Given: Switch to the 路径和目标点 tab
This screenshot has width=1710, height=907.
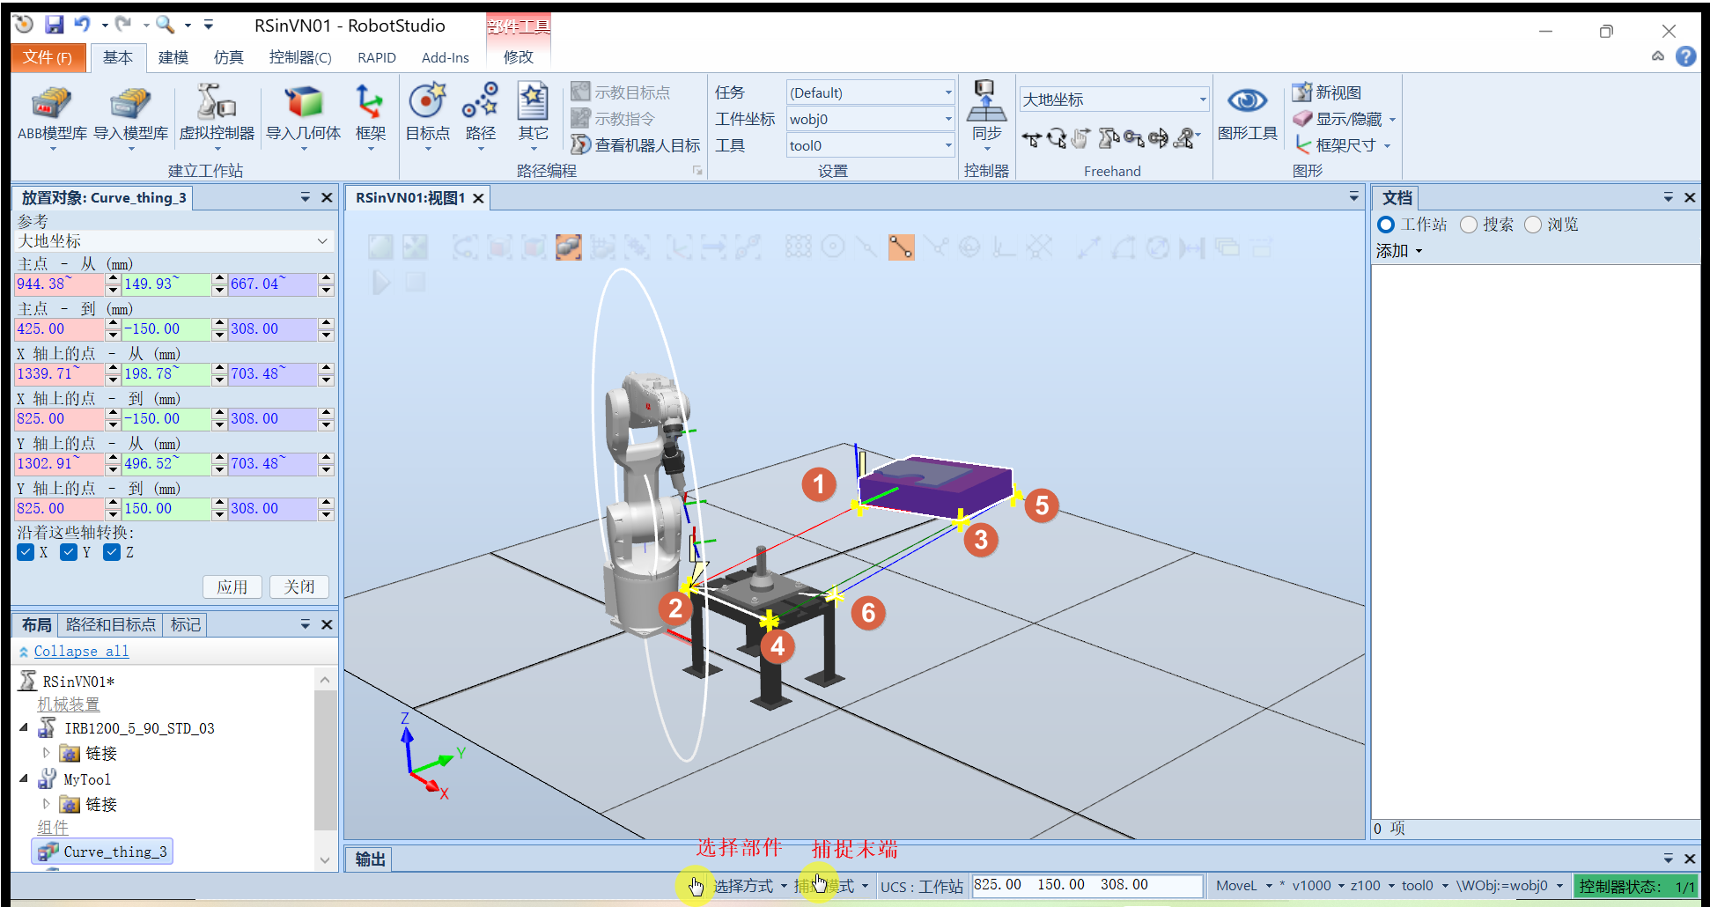Looking at the screenshot, I should (111, 624).
